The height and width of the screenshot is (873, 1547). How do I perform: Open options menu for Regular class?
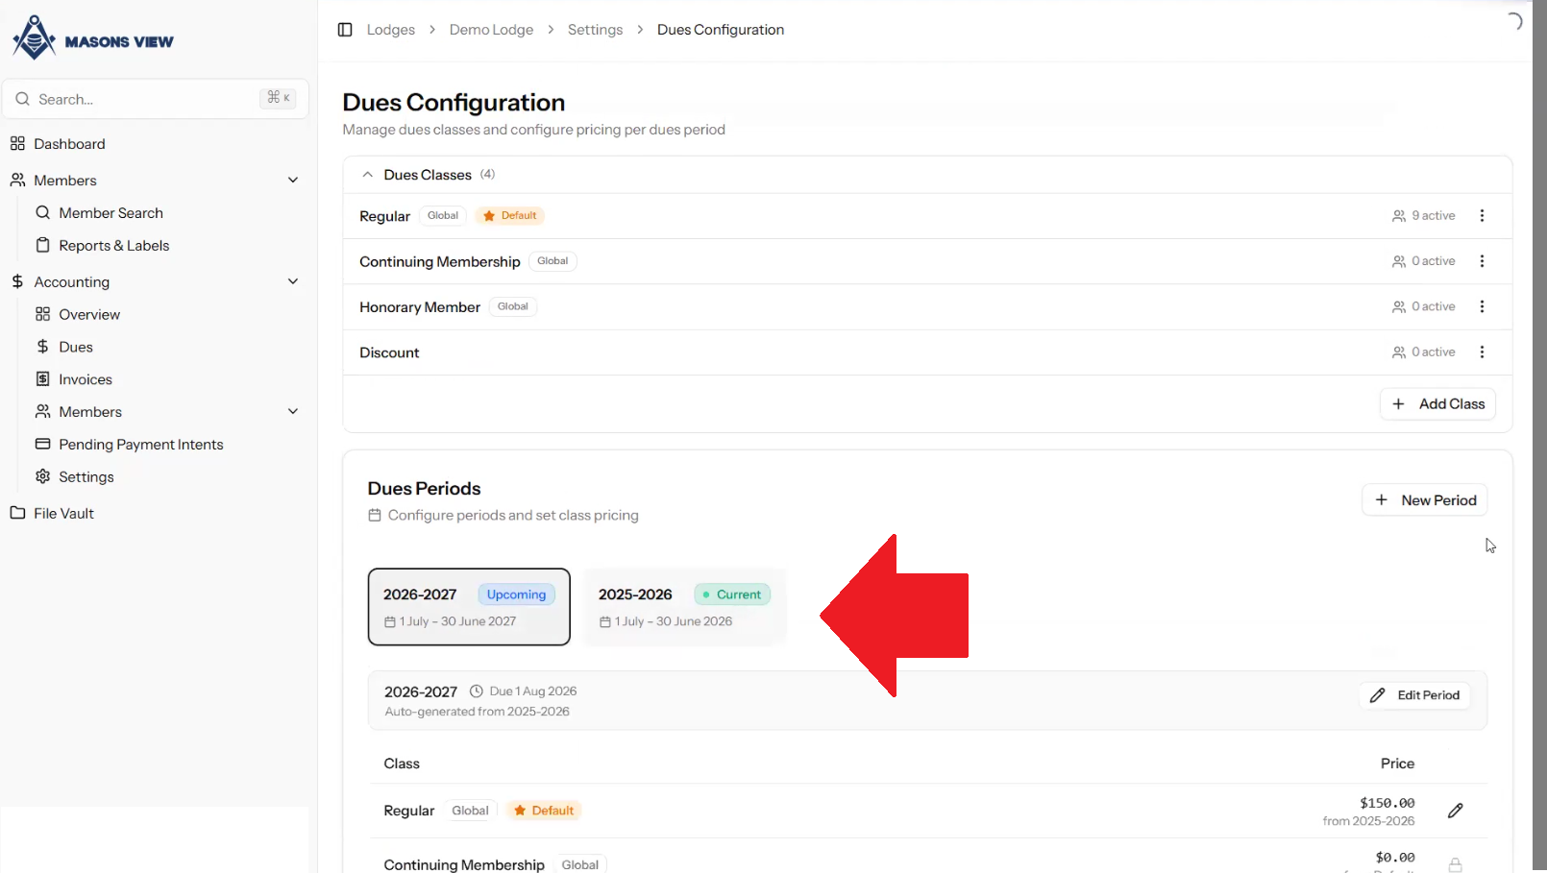coord(1482,216)
